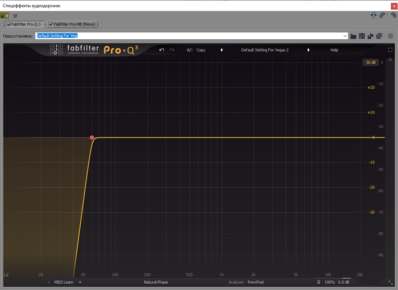Viewport: 398px width, 290px height.
Task: Click the red EQ band node
Action: coord(92,138)
